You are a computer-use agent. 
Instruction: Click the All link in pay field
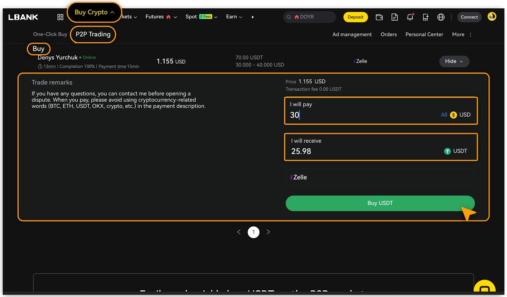(x=444, y=115)
